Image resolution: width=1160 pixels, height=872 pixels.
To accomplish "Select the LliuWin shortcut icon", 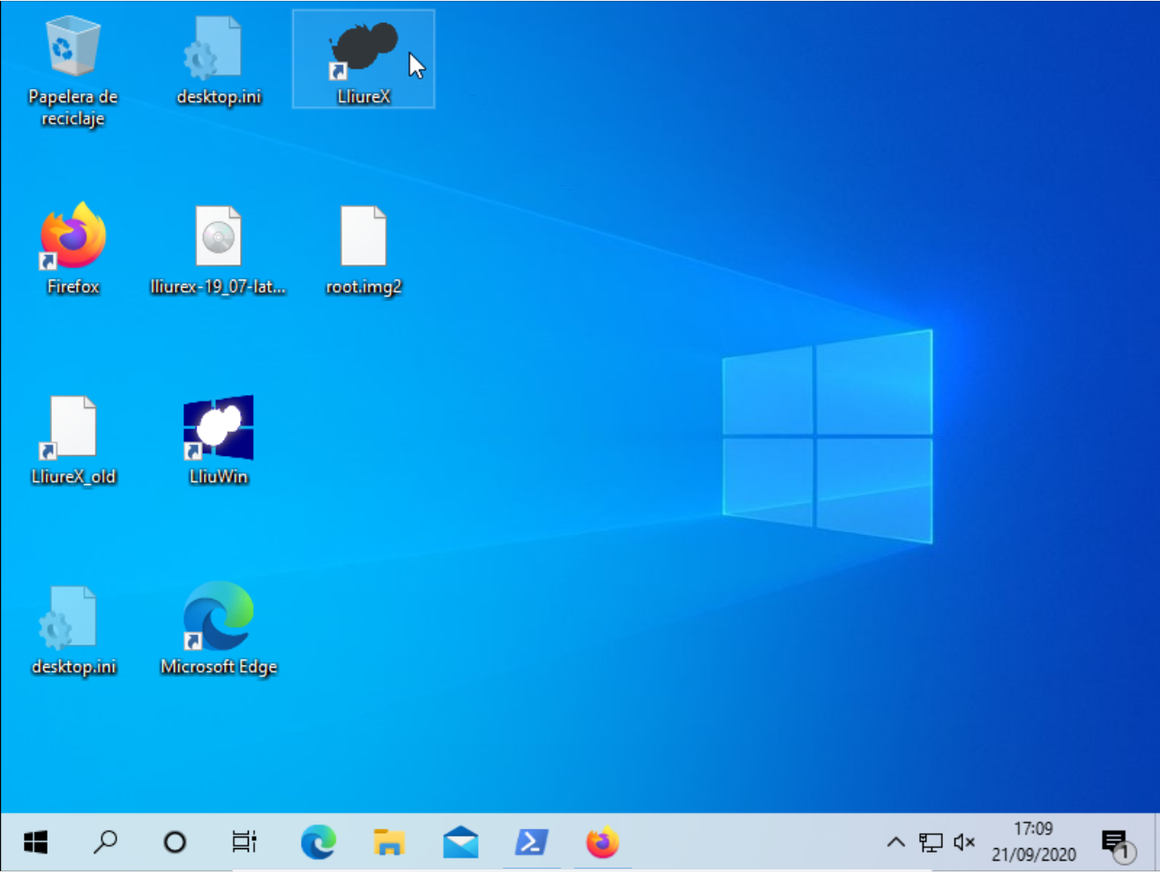I will click(218, 441).
